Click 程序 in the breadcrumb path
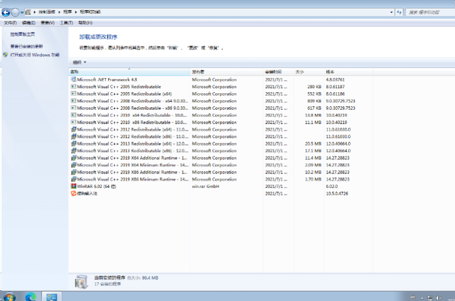The height and width of the screenshot is (301, 455). (68, 12)
